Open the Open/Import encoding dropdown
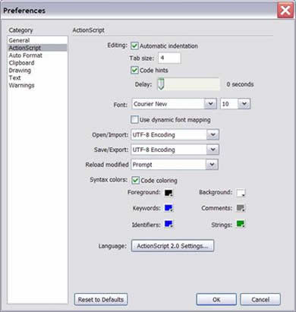This screenshot has width=296, height=312. (175, 134)
